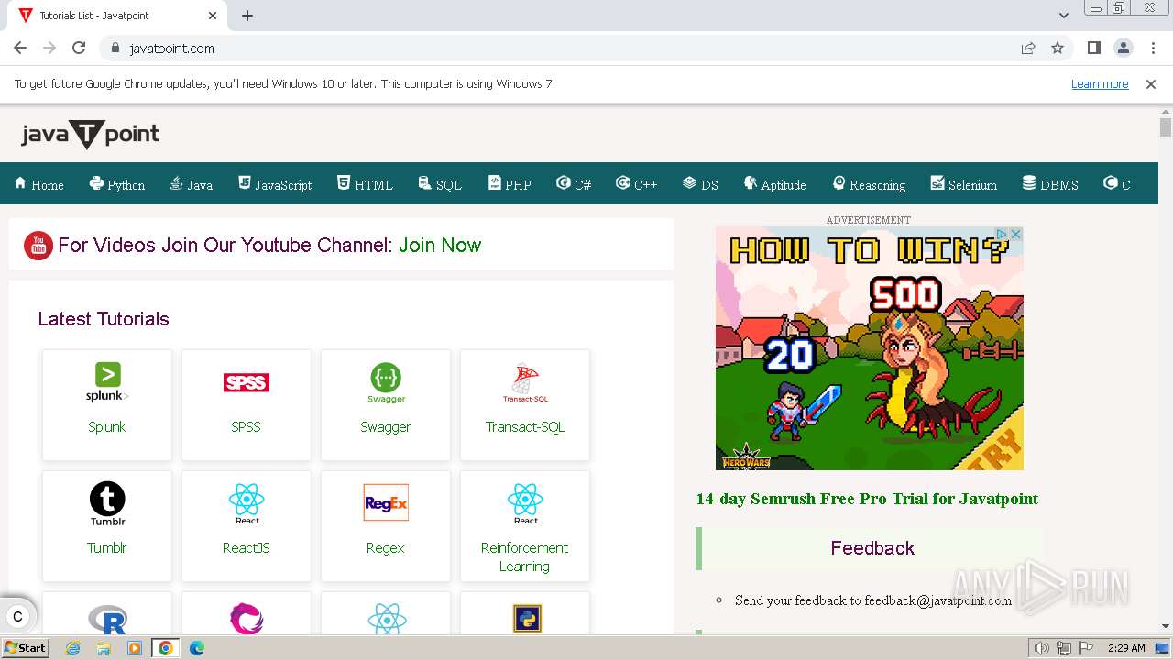Expand the tab search chevron
This screenshot has width=1173, height=660.
tap(1064, 16)
